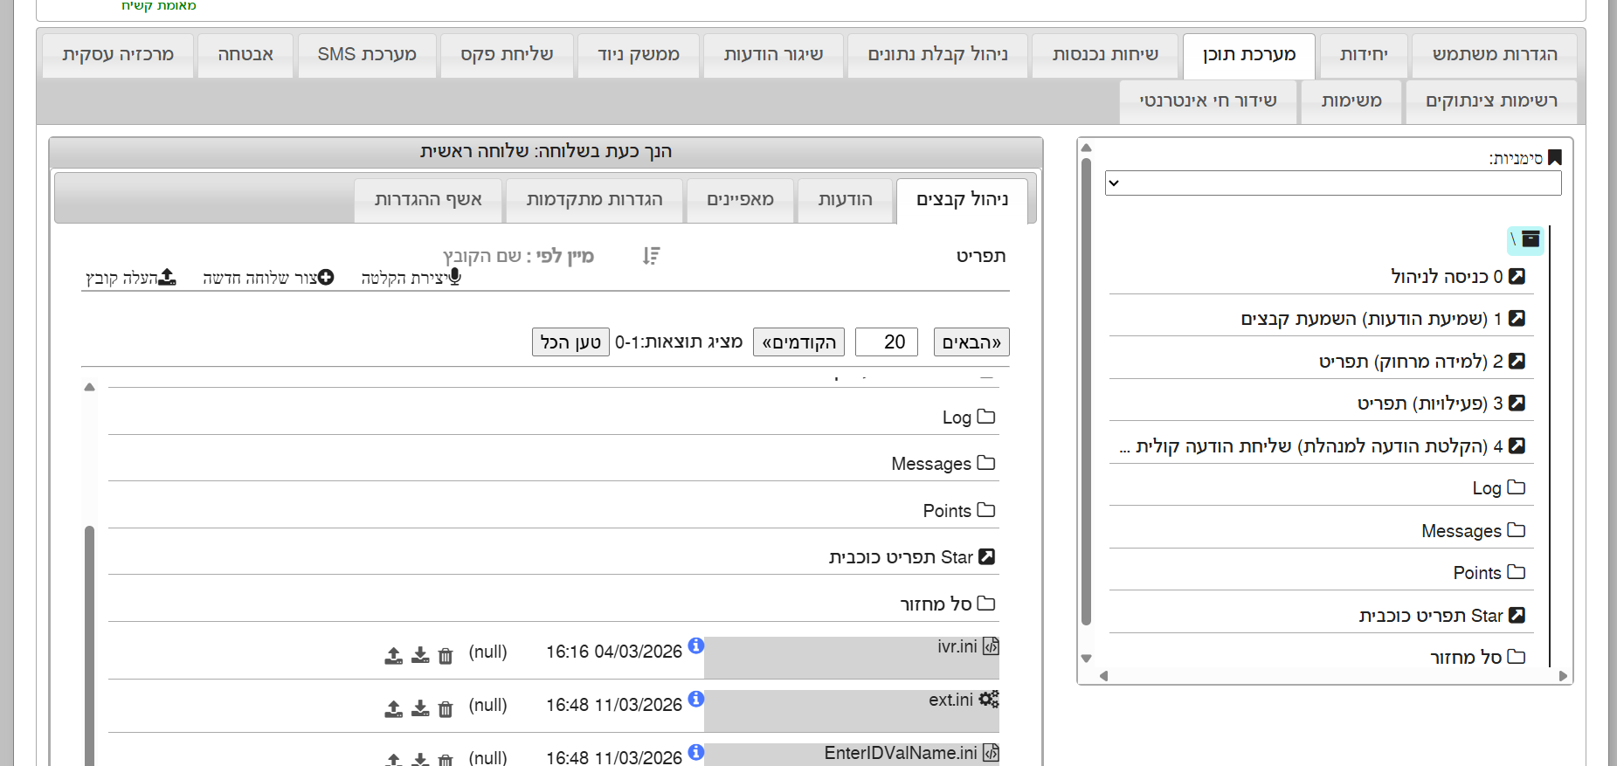Click the טען הכל load-all button
This screenshot has height=766, width=1617.
(570, 342)
